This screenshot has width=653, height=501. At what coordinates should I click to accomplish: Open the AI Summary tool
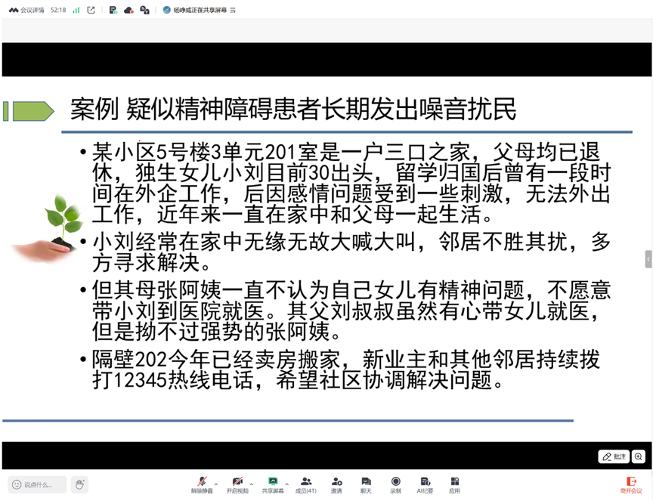point(425,484)
